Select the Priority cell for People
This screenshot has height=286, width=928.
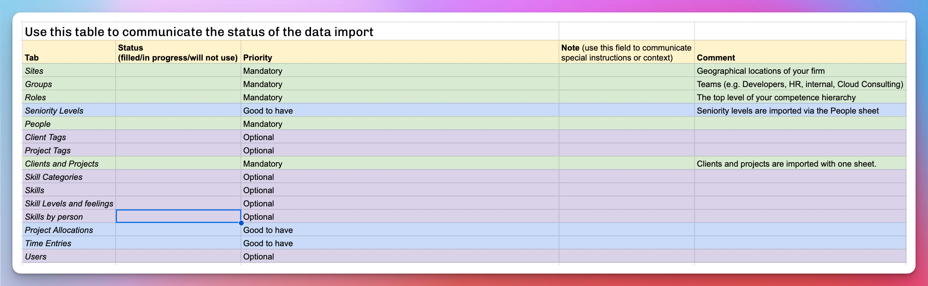[x=399, y=124]
